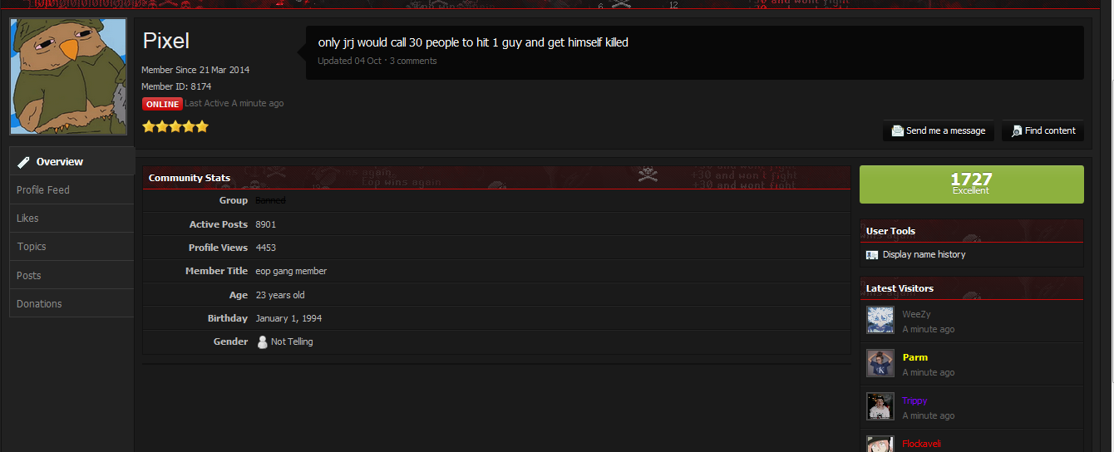Click the five-star rating under the profile
This screenshot has width=1114, height=452.
coord(175,127)
